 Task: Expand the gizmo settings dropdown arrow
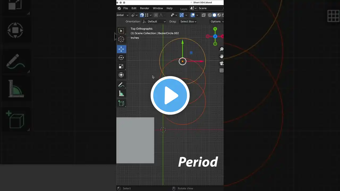(186, 15)
